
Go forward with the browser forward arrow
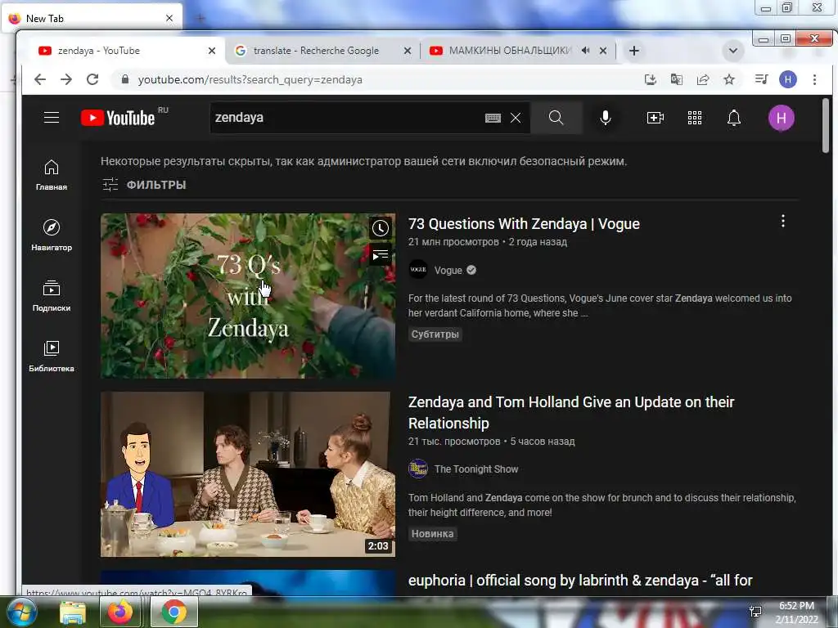pyautogui.click(x=66, y=79)
